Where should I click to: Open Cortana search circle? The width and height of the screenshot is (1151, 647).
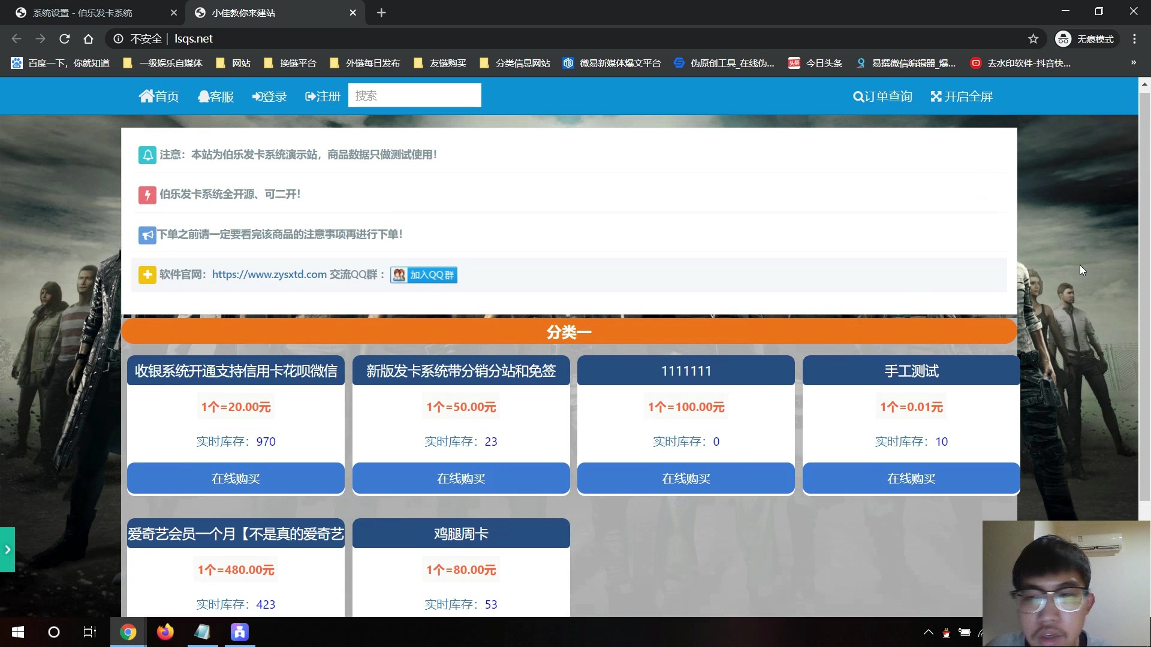pyautogui.click(x=54, y=632)
